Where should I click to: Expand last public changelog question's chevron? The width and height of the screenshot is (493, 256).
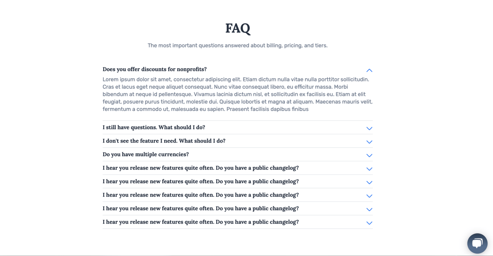coord(369,223)
